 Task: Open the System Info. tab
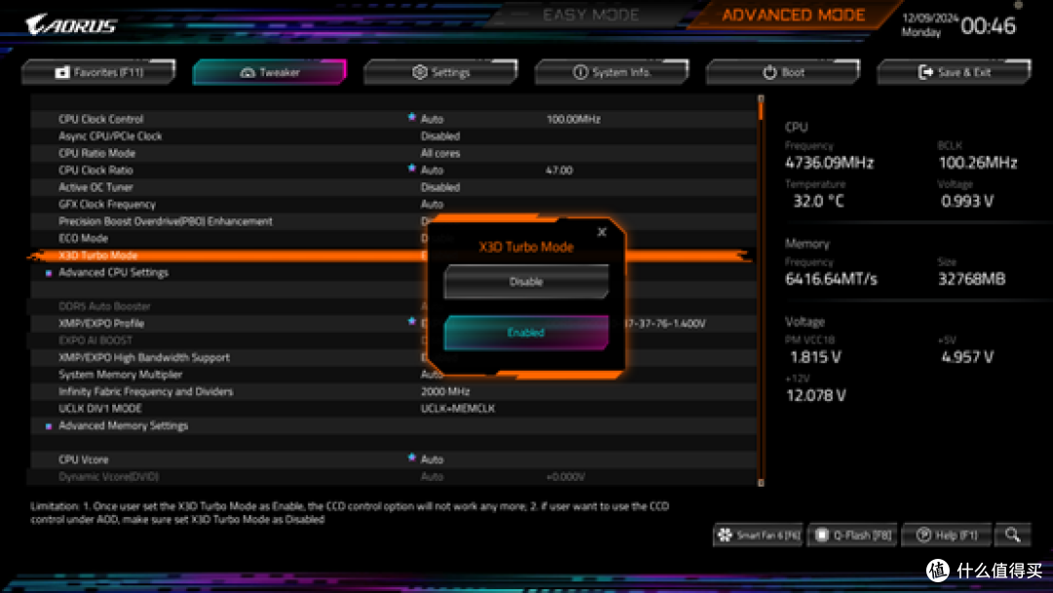pos(611,72)
